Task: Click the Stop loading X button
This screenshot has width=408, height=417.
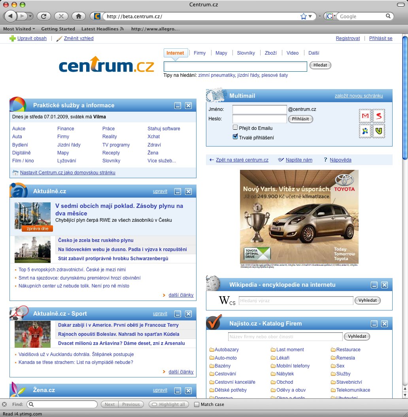Action: click(61, 16)
